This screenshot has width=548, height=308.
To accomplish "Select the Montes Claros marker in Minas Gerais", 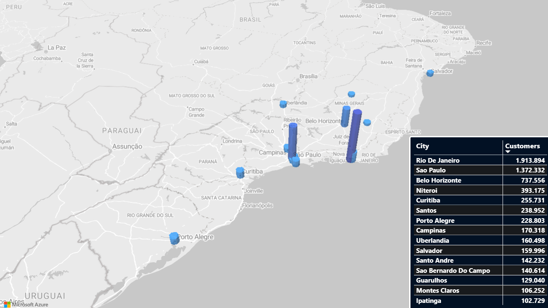I will point(351,94).
